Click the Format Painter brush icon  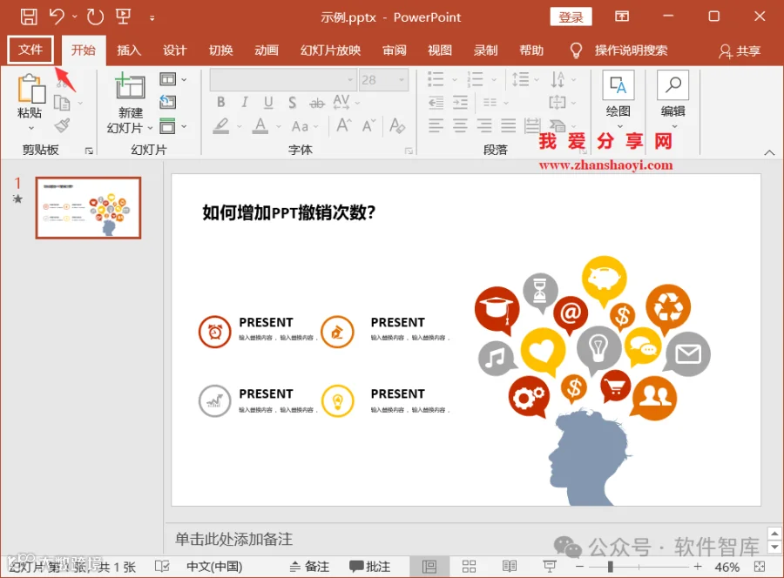62,125
